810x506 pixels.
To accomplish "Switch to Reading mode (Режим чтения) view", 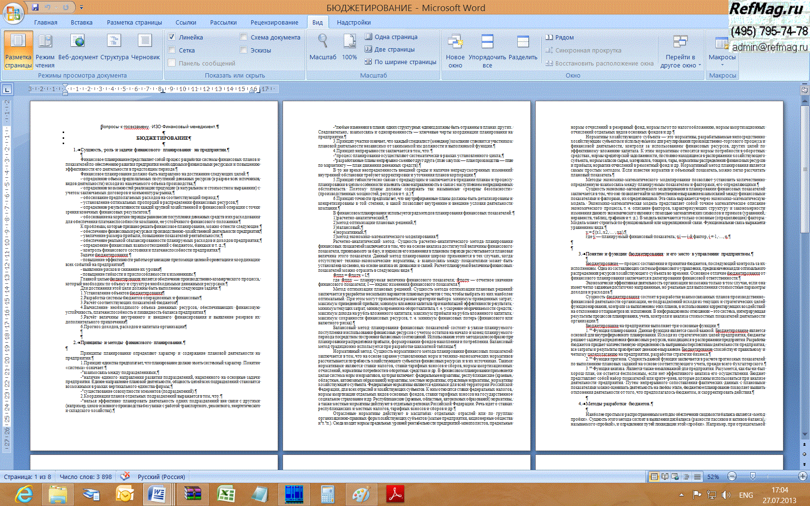I will (45, 52).
